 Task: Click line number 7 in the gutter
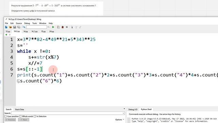12,75
